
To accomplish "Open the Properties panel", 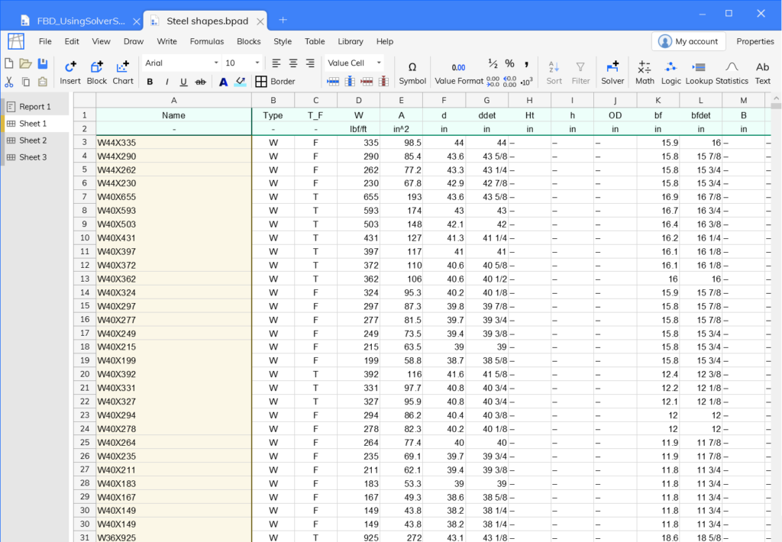I will [755, 41].
